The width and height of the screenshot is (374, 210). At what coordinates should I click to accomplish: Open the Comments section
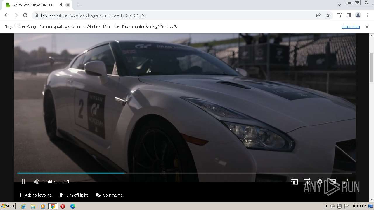[x=109, y=195]
